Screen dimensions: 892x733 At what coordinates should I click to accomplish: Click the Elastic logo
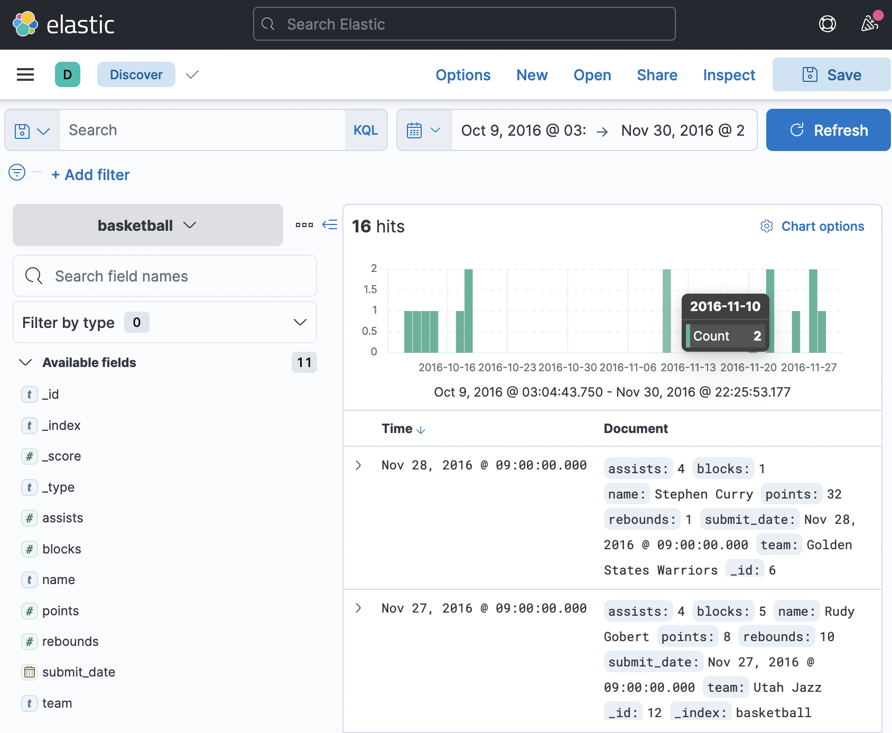click(63, 24)
